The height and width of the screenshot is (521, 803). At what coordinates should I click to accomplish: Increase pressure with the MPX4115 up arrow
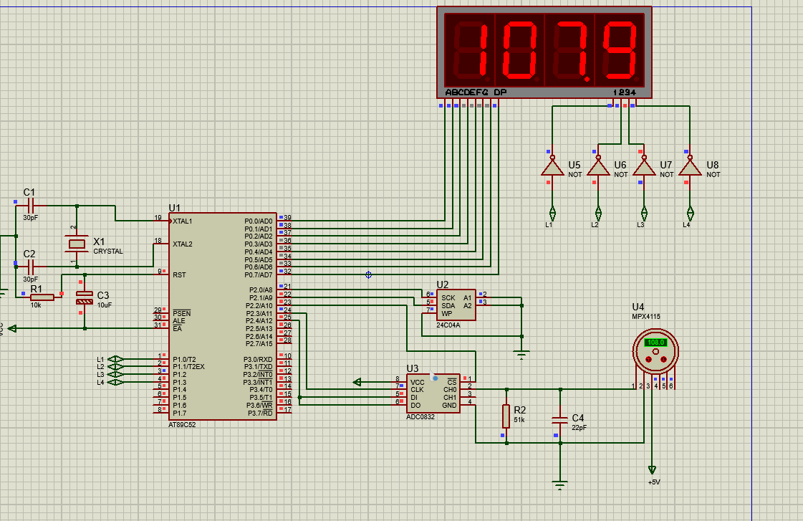(x=648, y=359)
